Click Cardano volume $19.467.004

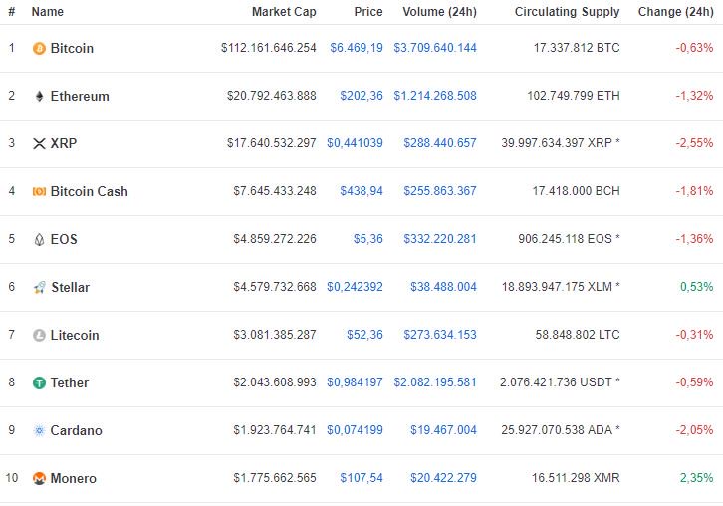443,430
